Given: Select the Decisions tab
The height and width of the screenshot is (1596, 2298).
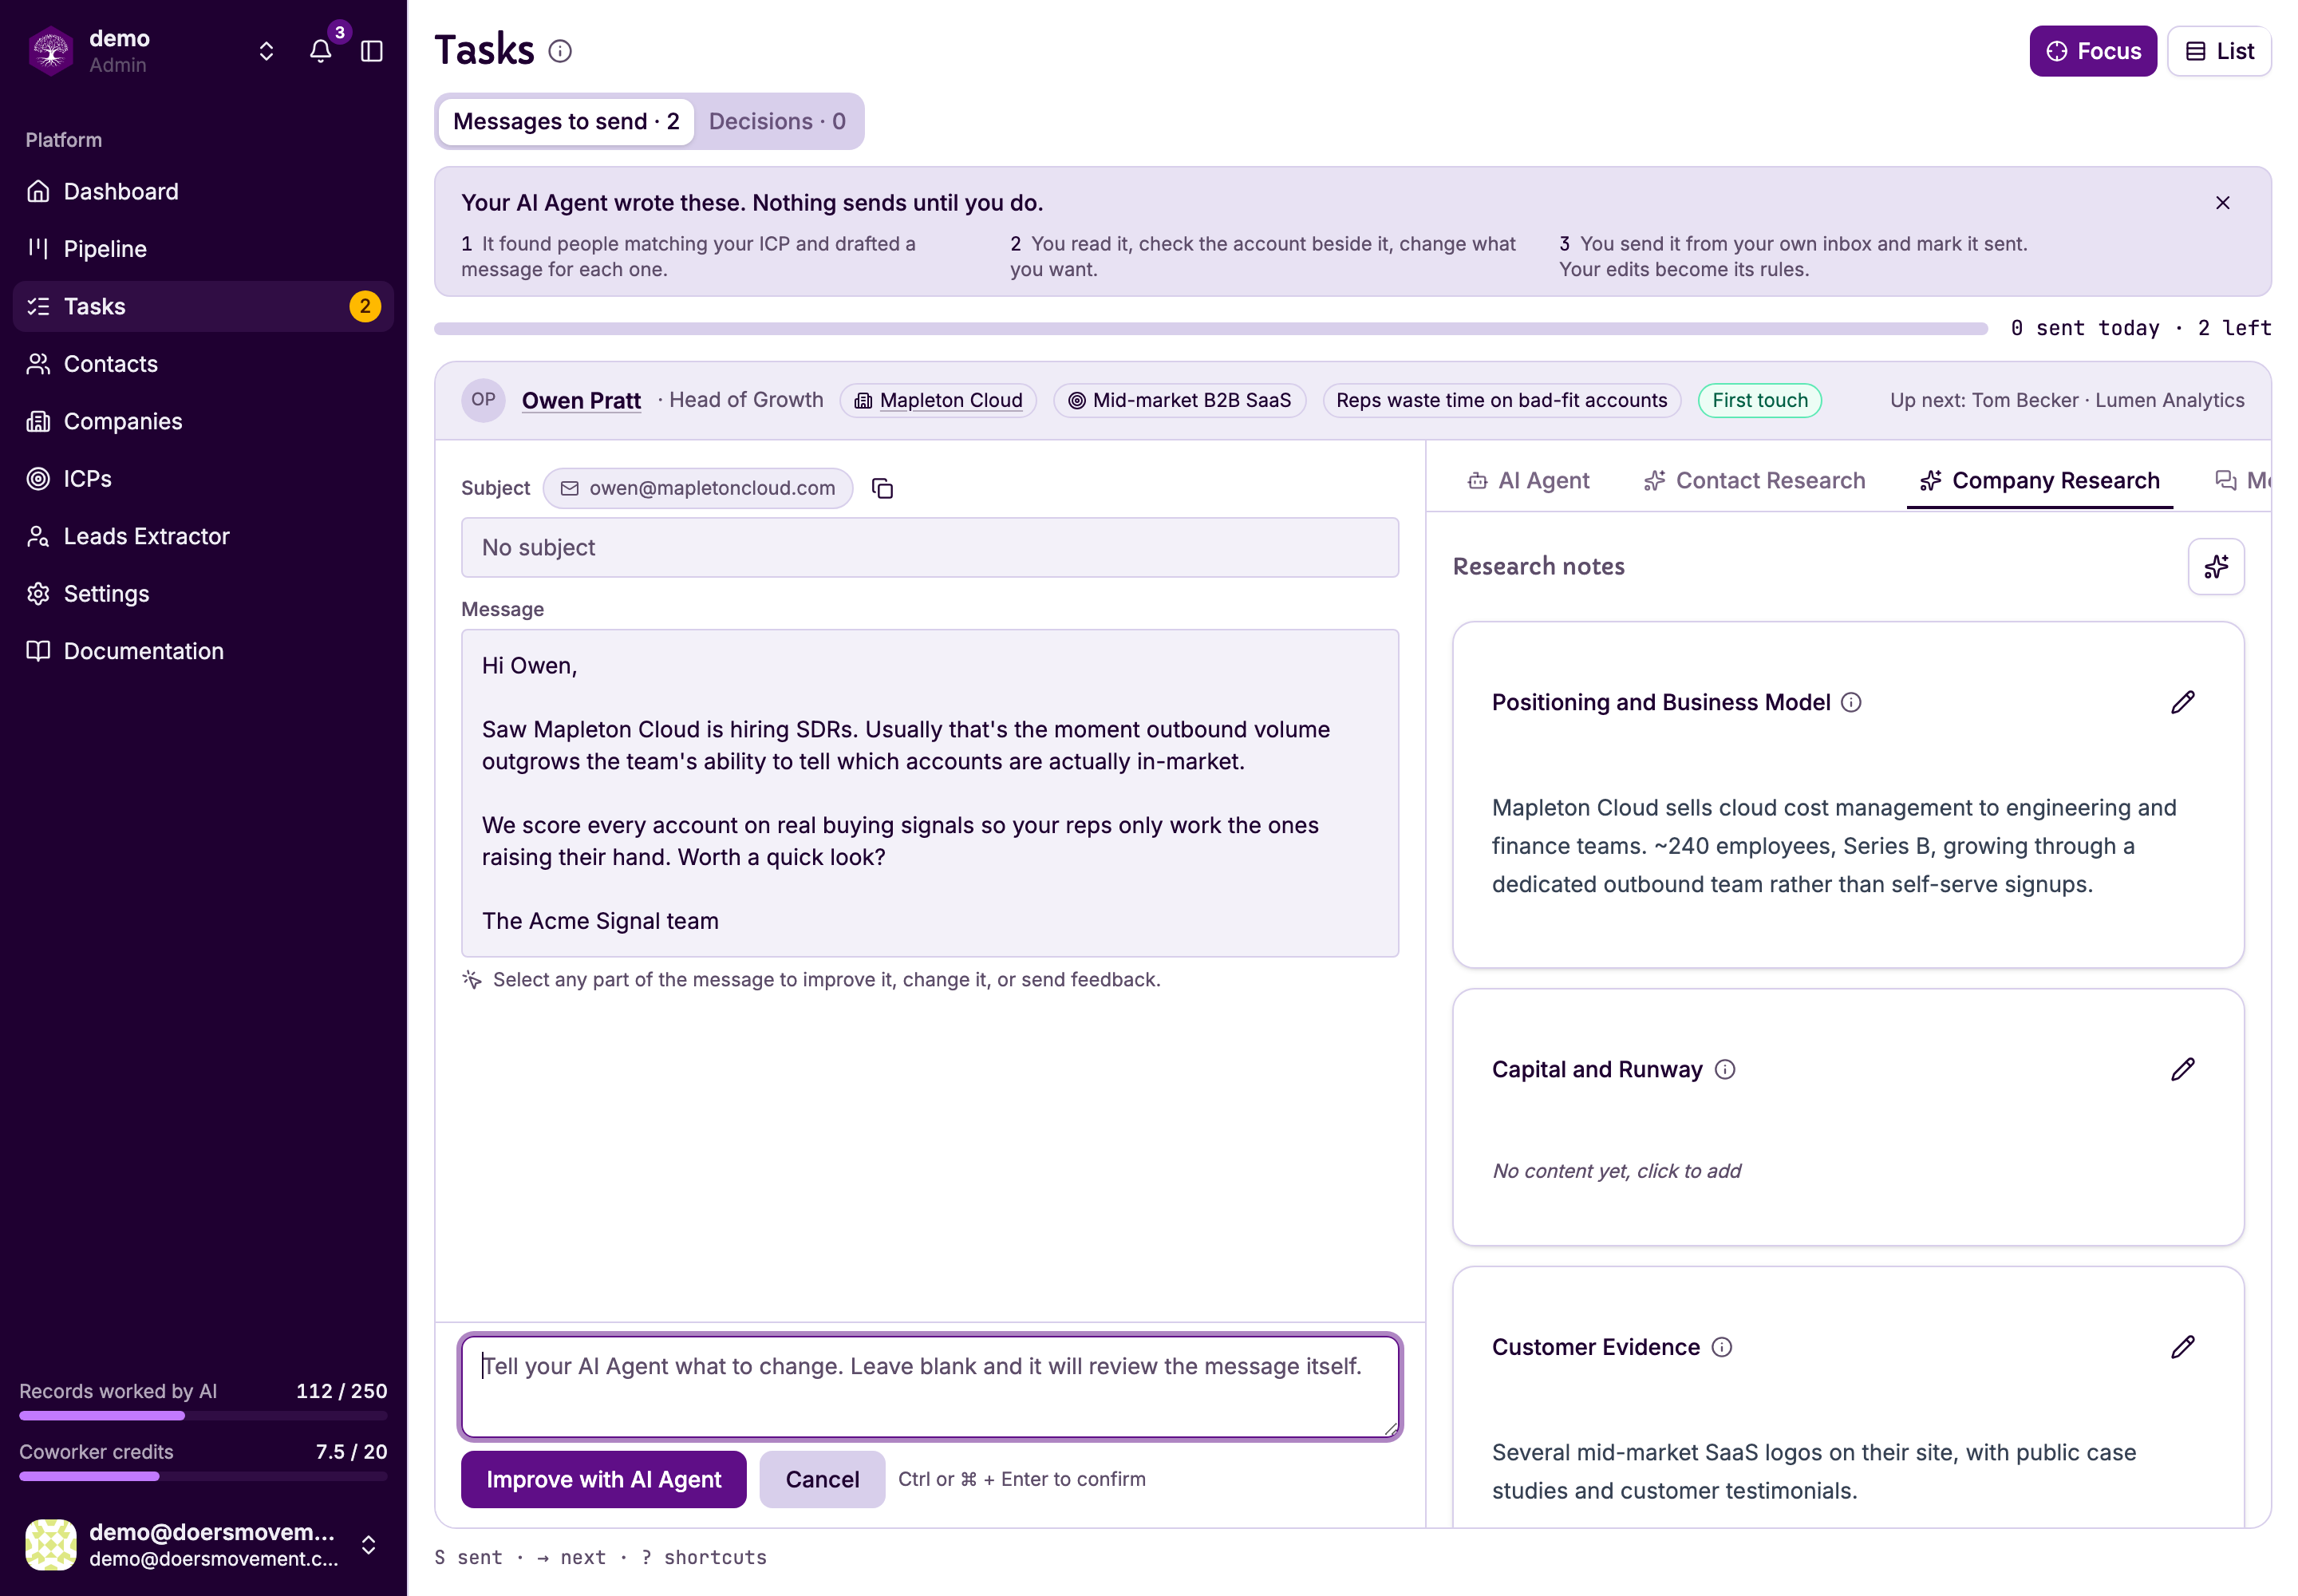Looking at the screenshot, I should (777, 121).
